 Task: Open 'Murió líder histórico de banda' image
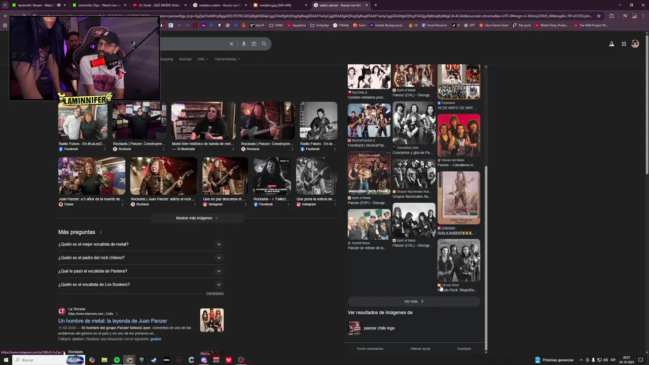coord(203,121)
